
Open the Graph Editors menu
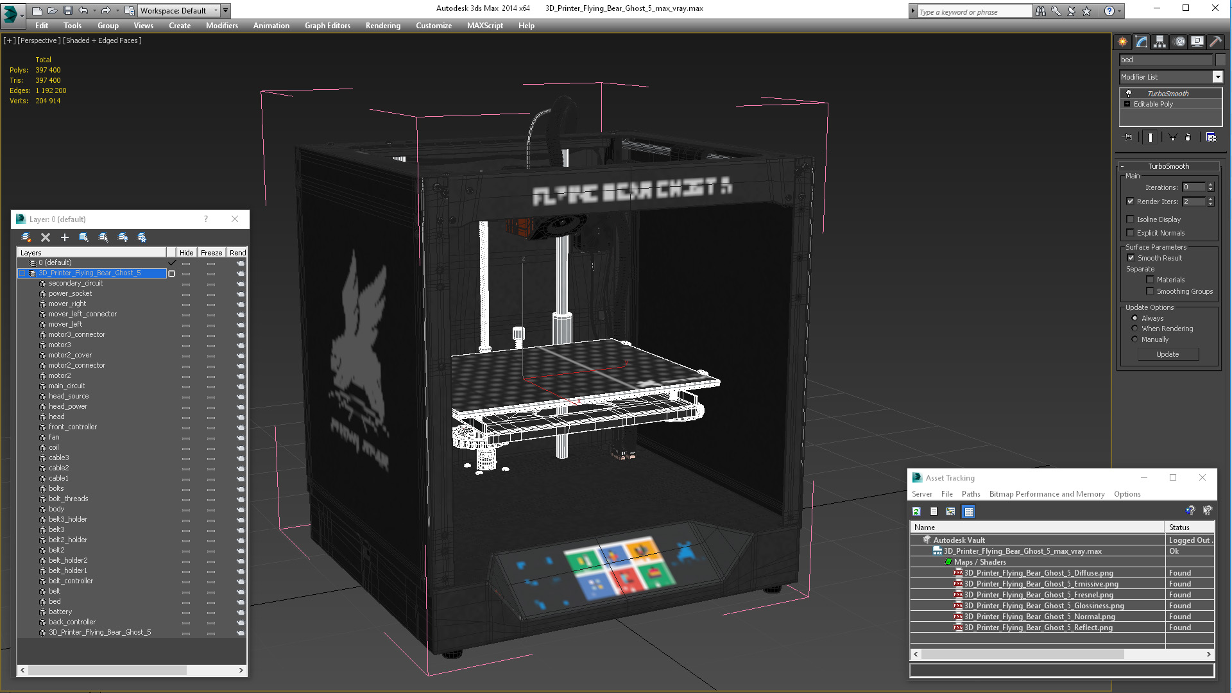click(327, 26)
